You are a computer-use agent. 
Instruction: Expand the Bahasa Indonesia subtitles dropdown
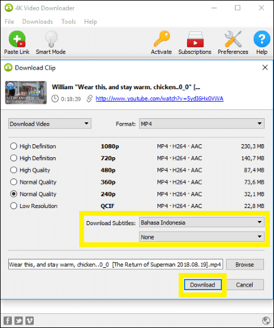(202, 222)
